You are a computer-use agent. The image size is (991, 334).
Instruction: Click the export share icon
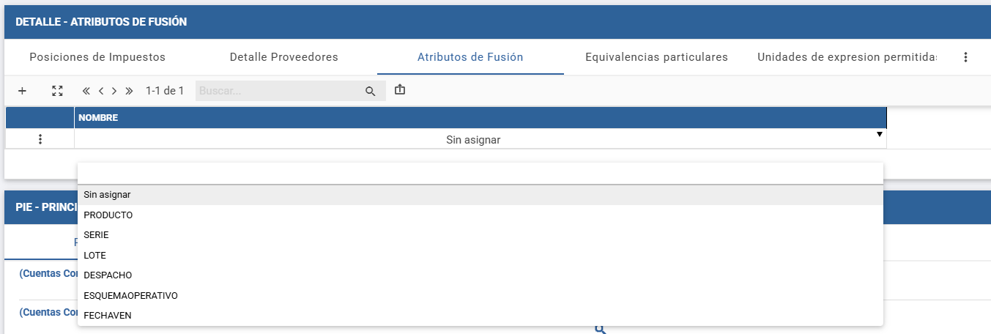399,90
